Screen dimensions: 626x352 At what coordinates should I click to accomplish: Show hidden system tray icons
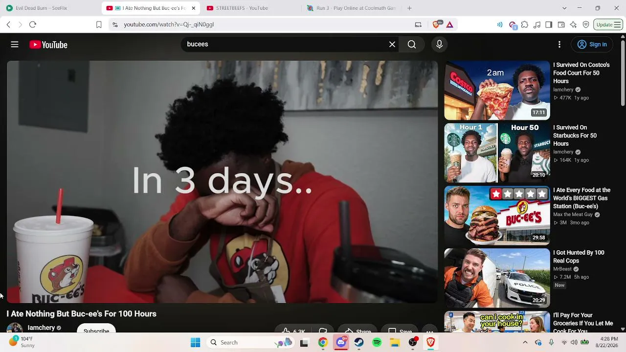point(525,343)
